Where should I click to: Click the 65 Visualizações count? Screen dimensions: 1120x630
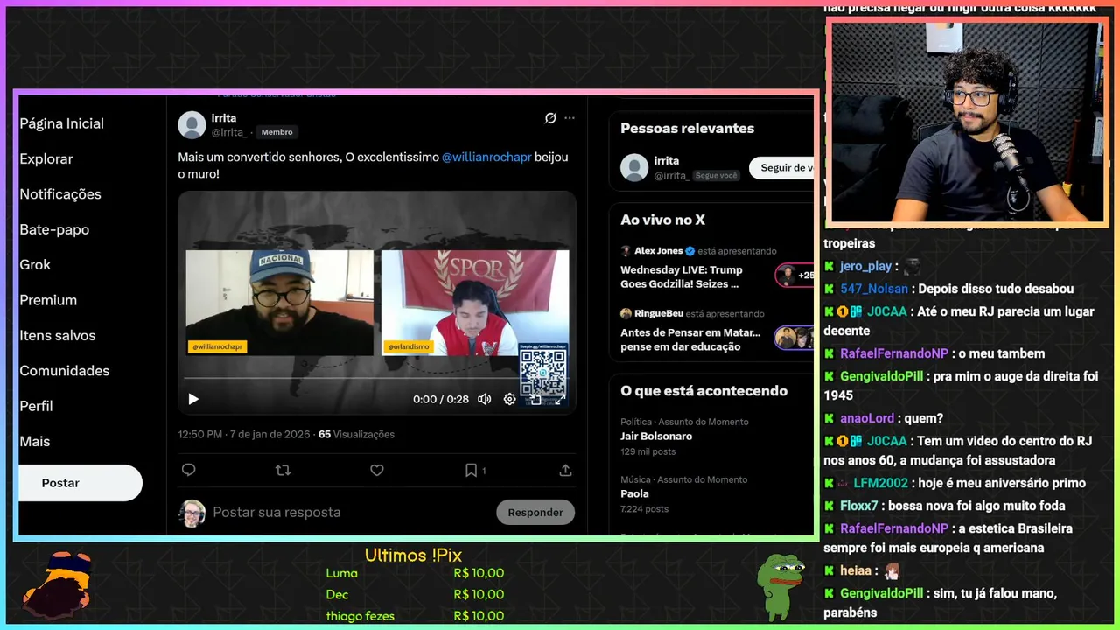tap(356, 434)
